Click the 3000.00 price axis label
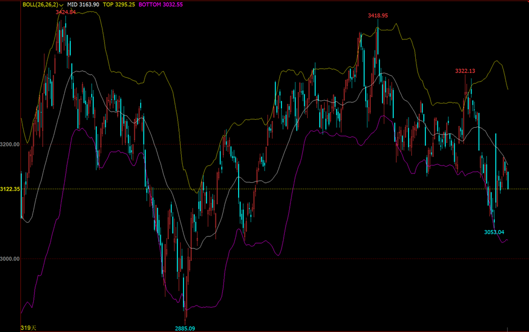The image size is (529, 332). [10, 259]
